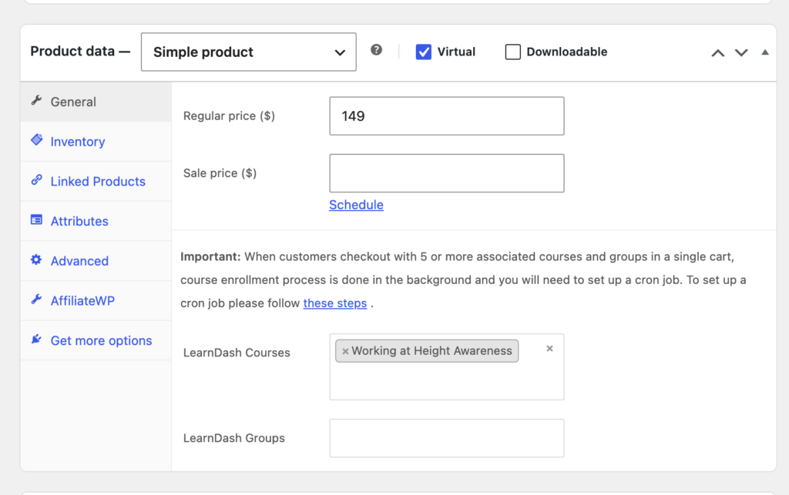Screen dimensions: 789x495
Task: Click the 'Sale price ($)' label
Action: (220, 173)
